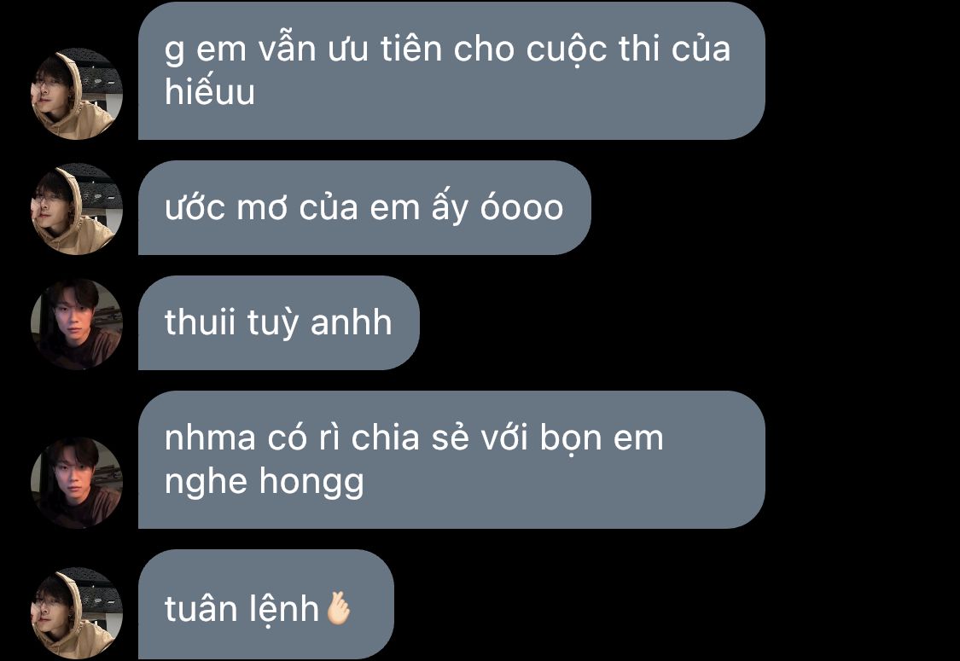This screenshot has height=661, width=960.
Task: Click the finger-snap emoji after 'tuân lệnh'
Action: point(338,608)
